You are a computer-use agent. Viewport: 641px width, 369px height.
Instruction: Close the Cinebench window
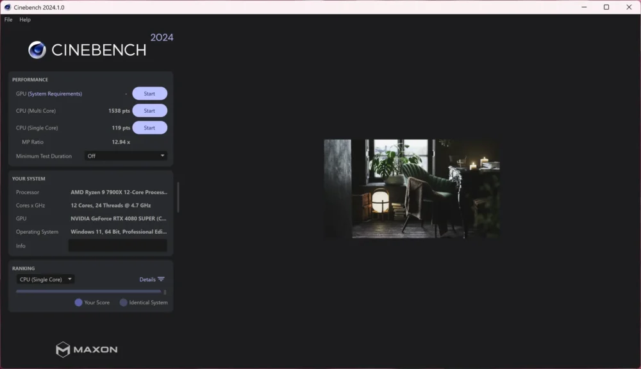pyautogui.click(x=629, y=7)
